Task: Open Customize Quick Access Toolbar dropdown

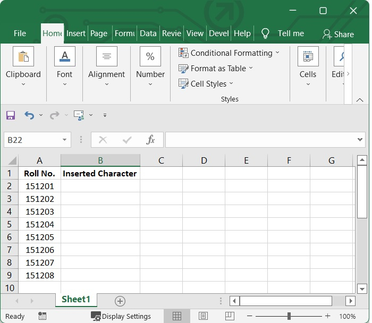Action: pos(105,115)
